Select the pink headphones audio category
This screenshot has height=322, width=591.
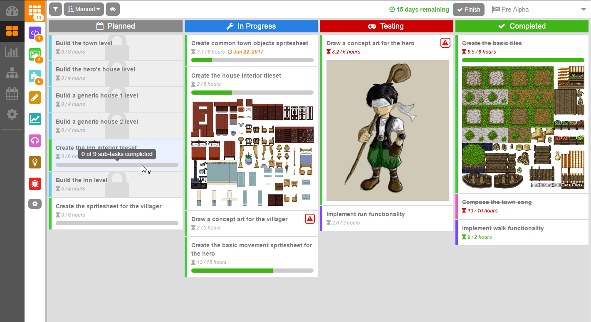[x=35, y=141]
